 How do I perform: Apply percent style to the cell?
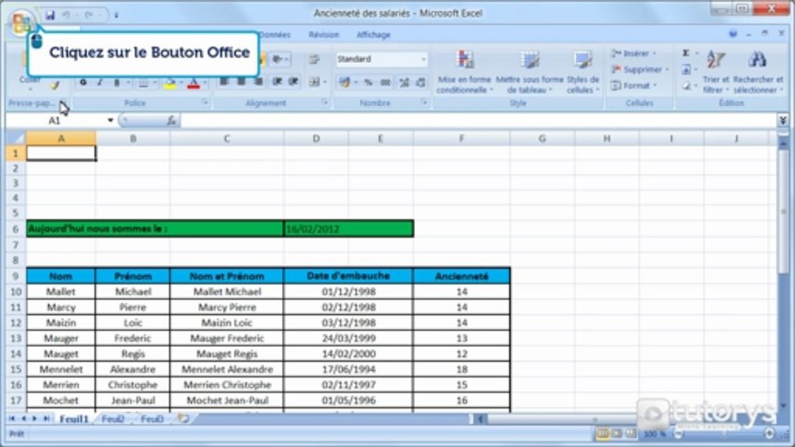pos(368,82)
